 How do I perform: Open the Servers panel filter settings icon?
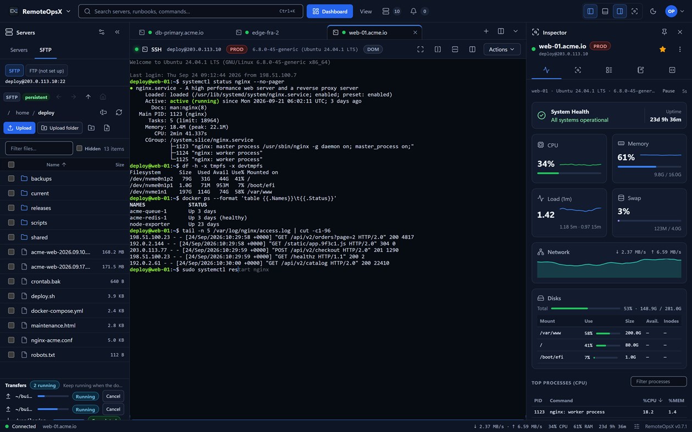tap(101, 32)
